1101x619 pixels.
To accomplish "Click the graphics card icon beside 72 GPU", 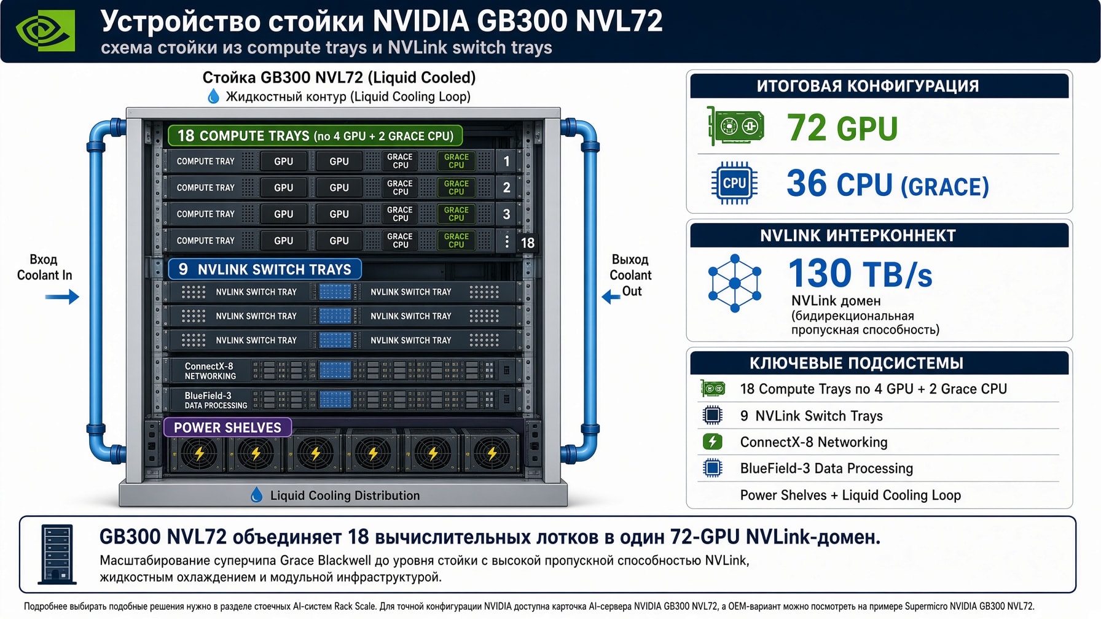I will (735, 127).
